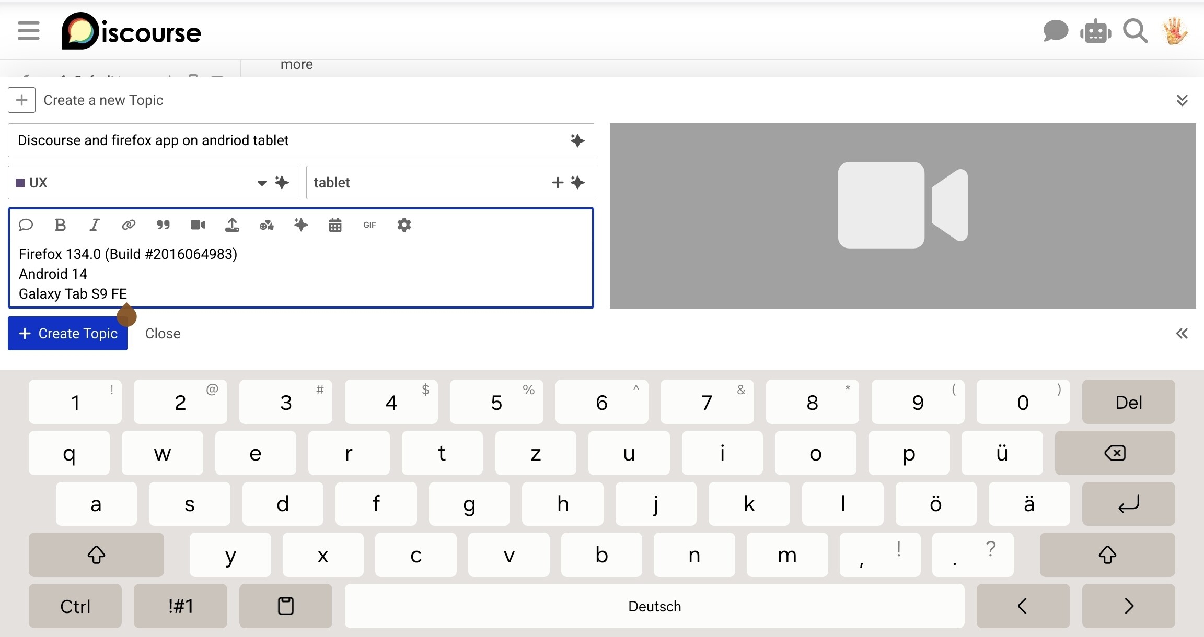Insert a date with the calendar icon
Viewport: 1204px width, 637px height.
335,225
